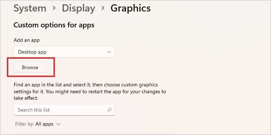271x135 pixels.
Task: Click the Graphics breadcrumb title
Action: click(130, 8)
